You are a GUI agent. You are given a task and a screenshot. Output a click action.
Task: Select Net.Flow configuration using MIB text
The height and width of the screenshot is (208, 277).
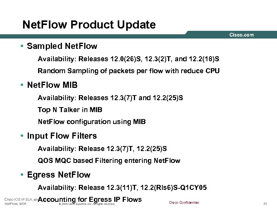[92, 122]
